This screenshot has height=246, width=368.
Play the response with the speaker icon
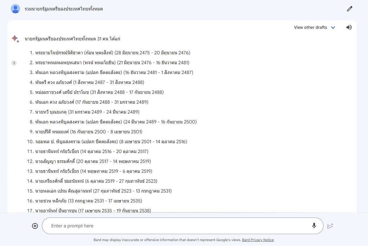[x=349, y=27]
